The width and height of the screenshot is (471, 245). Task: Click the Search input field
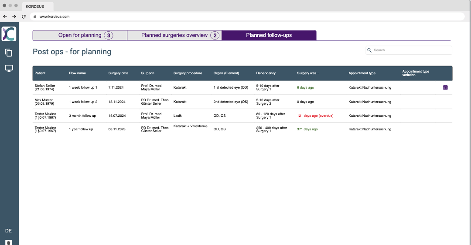[x=410, y=50]
